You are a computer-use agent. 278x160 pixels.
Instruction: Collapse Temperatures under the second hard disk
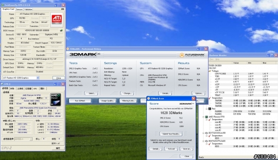point(207,144)
